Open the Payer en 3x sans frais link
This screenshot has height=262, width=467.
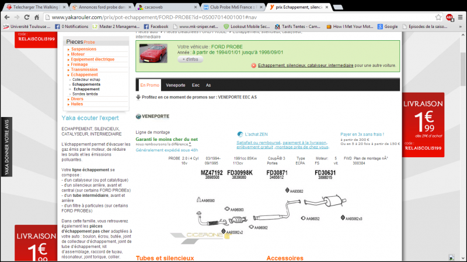point(362,134)
